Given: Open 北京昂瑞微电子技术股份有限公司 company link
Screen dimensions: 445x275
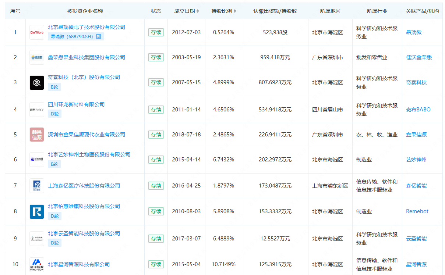Looking at the screenshot, I should click(x=86, y=27).
